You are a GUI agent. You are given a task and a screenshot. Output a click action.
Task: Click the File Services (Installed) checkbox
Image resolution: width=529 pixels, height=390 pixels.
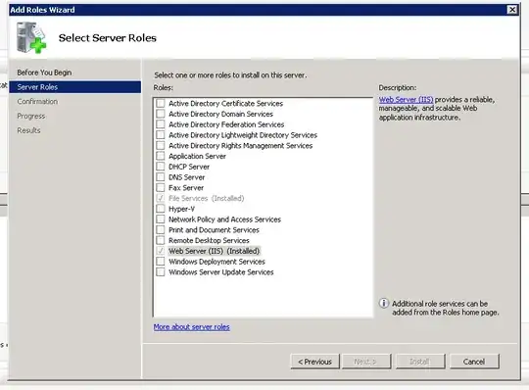(x=161, y=198)
